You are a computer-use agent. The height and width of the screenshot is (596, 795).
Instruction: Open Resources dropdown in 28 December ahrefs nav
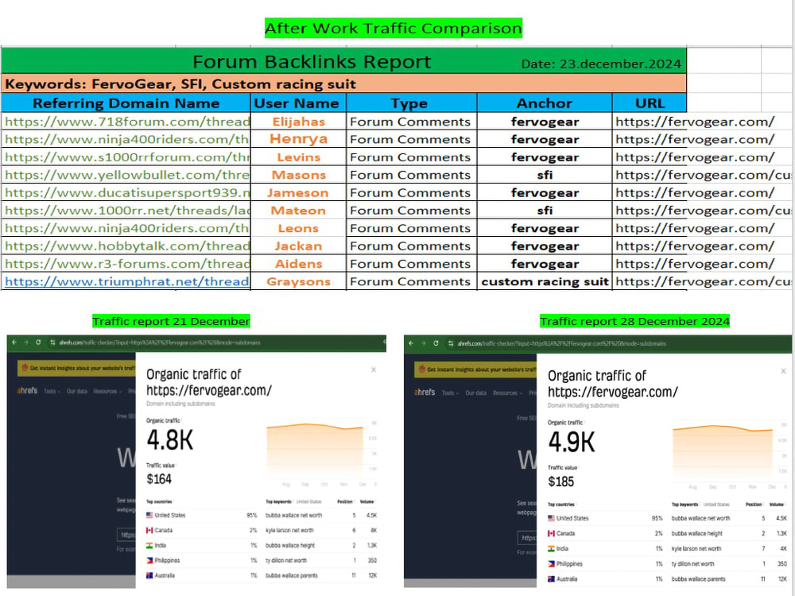506,393
